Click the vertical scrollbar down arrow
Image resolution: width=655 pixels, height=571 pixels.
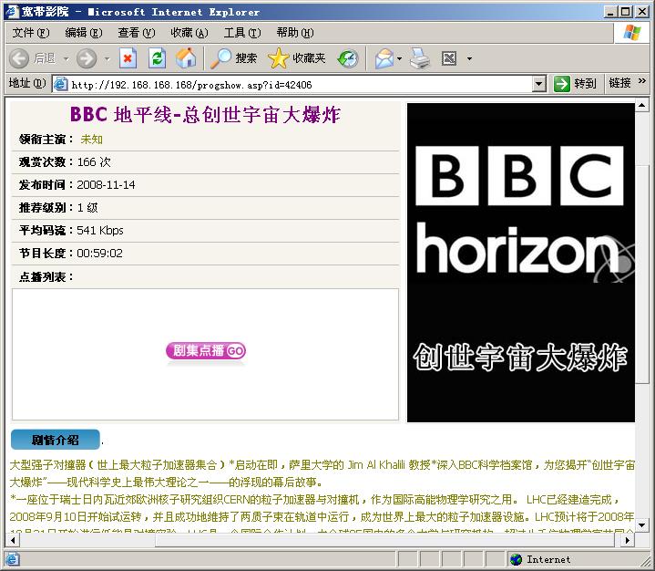click(x=641, y=524)
